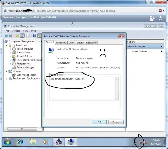Click the Back arrow in Computer Management toolbar
Viewport: 168px width, 149px height.
(6, 36)
